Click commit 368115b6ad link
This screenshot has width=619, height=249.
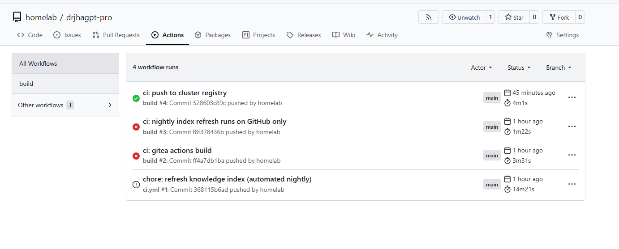coord(211,190)
